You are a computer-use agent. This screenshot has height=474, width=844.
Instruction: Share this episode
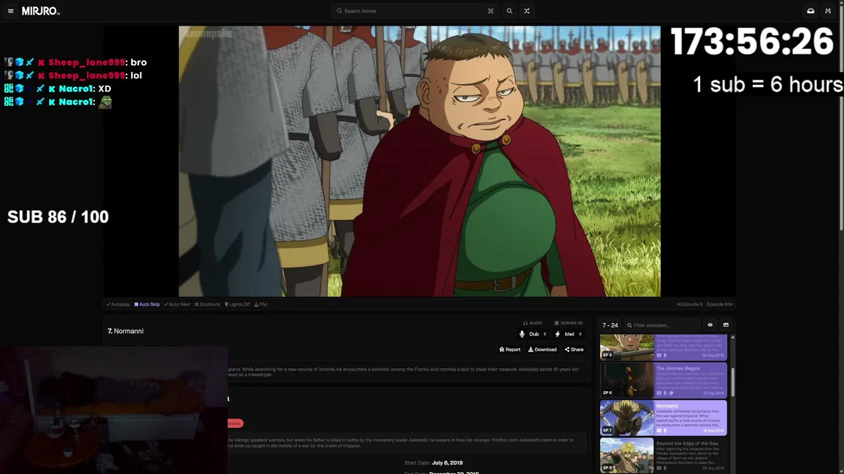click(x=574, y=350)
